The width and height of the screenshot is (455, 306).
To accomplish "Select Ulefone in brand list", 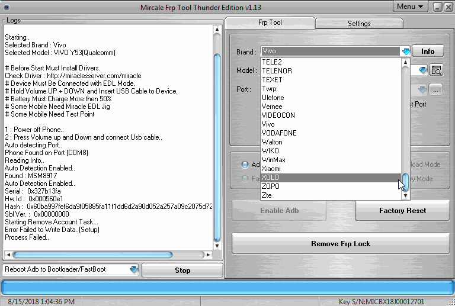I will coord(331,98).
